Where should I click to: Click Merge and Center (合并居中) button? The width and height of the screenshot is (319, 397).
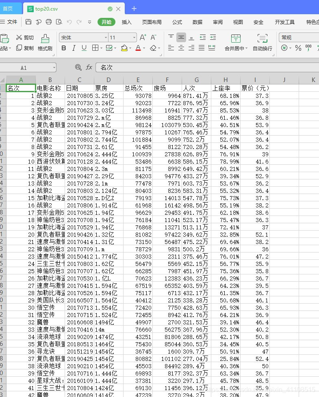pos(236,43)
